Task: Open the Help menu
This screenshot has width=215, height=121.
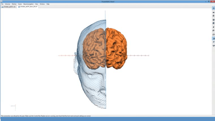Action: (48, 4)
